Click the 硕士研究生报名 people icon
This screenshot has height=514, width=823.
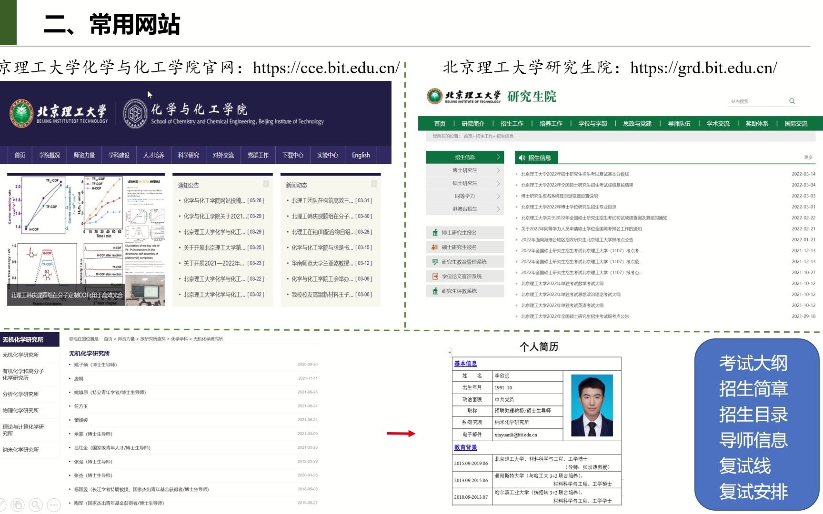click(435, 247)
